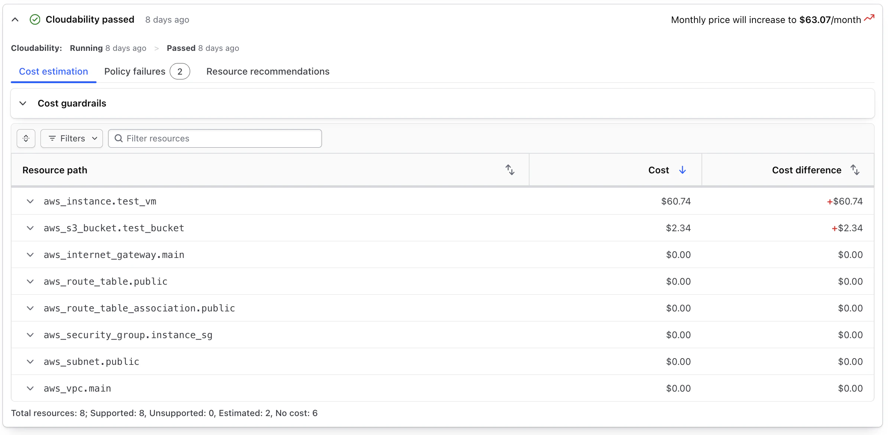This screenshot has width=889, height=435.
Task: Expand the aws_security_group.instance_sg row
Action: (30, 335)
